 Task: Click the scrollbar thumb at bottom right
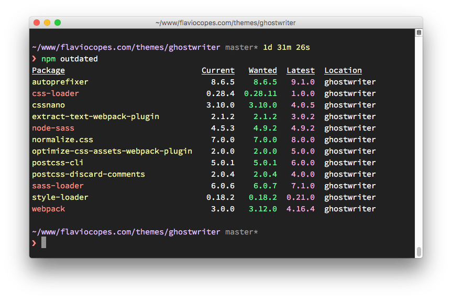coord(418,252)
